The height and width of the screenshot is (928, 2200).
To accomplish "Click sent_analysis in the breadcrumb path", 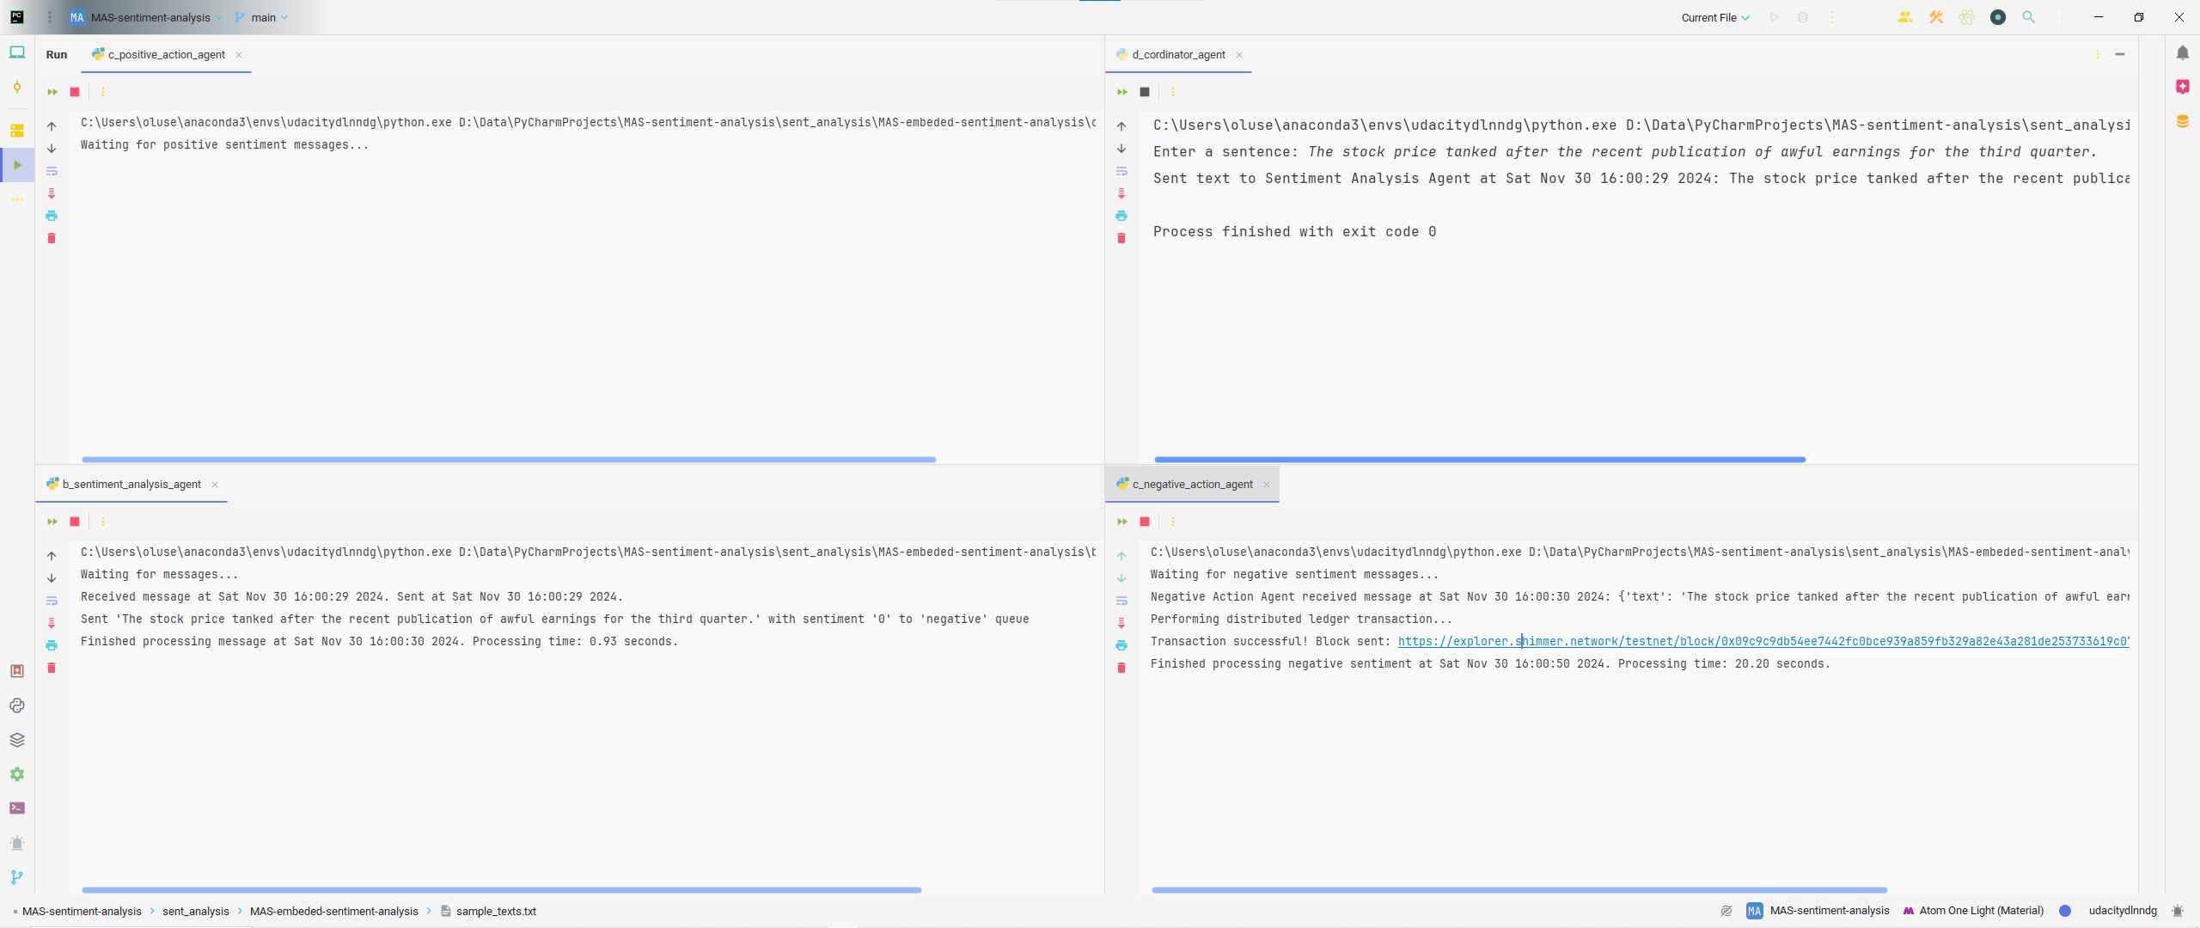I will click(196, 911).
